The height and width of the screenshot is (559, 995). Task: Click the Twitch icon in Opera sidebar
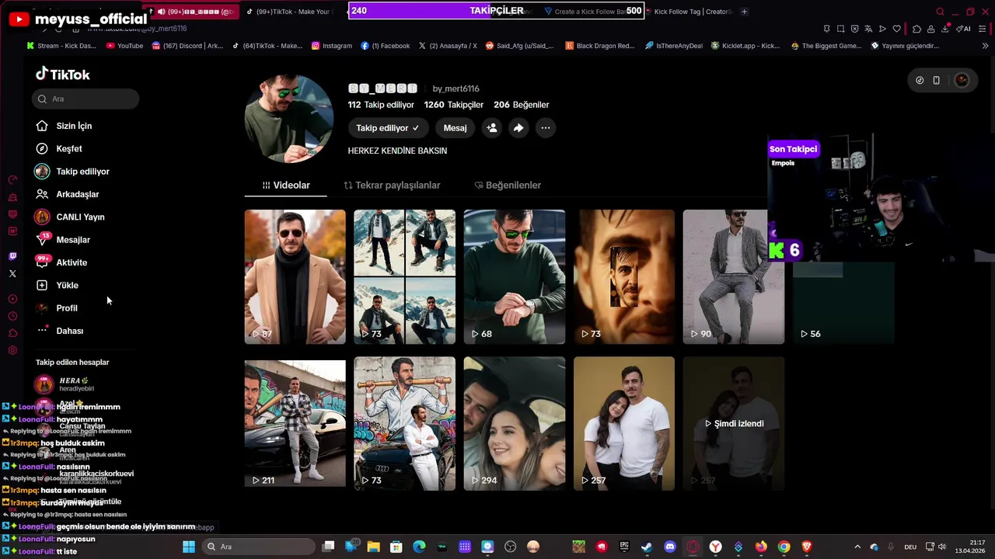[x=12, y=256]
